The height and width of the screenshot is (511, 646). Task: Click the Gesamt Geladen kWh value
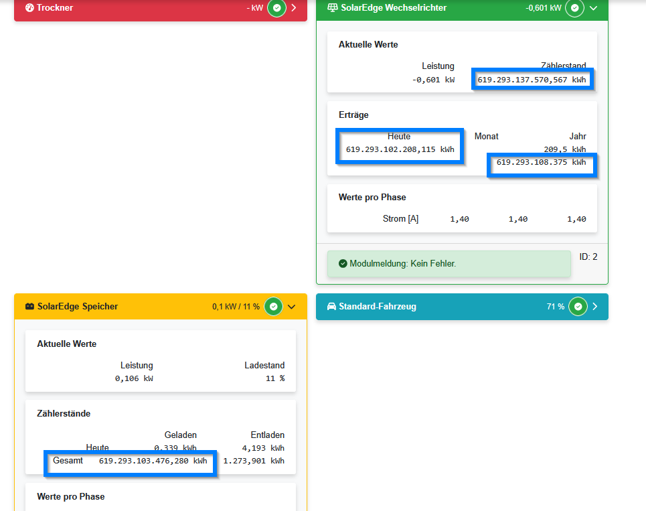pos(153,461)
